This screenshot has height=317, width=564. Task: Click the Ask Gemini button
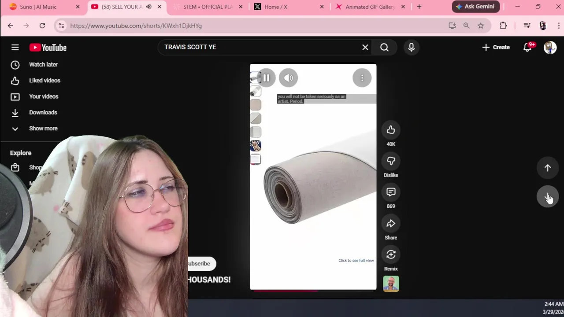475,7
